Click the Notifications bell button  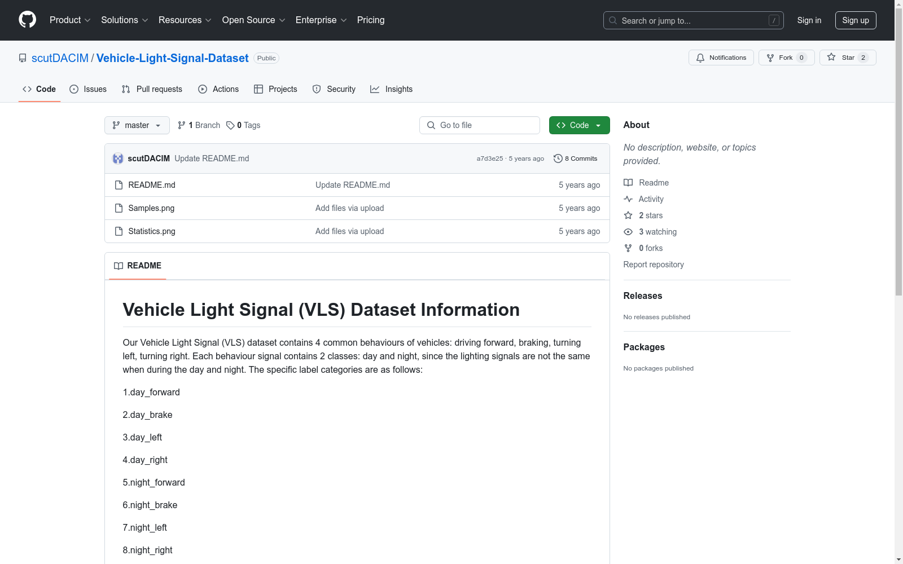(721, 58)
